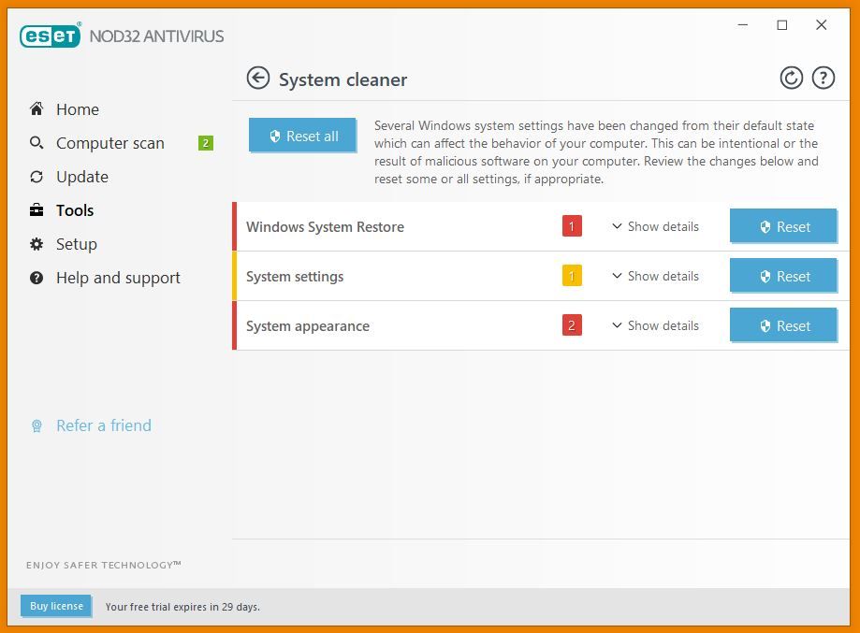Open the Setup section
860x633 pixels.
(76, 244)
